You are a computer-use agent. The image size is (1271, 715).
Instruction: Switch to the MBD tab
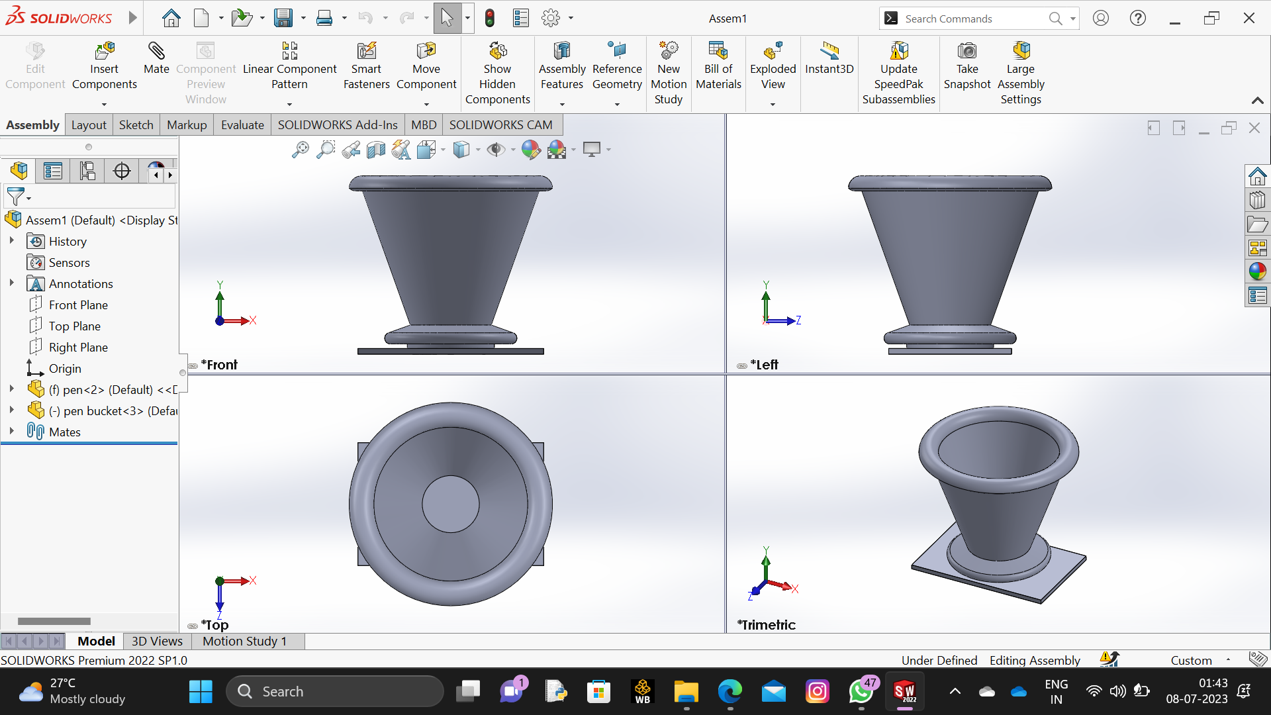(424, 125)
